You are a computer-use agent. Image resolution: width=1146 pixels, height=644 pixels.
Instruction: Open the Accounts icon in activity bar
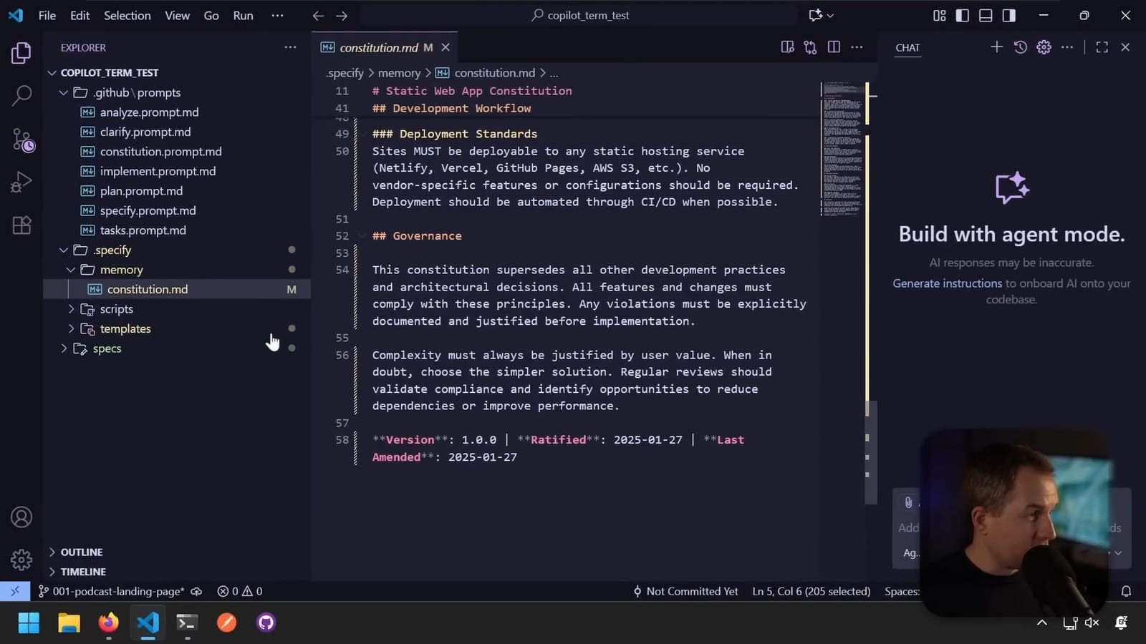tap(21, 517)
